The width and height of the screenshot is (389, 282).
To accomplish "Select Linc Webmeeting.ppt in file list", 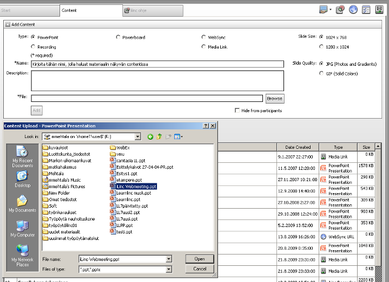I will (134, 187).
